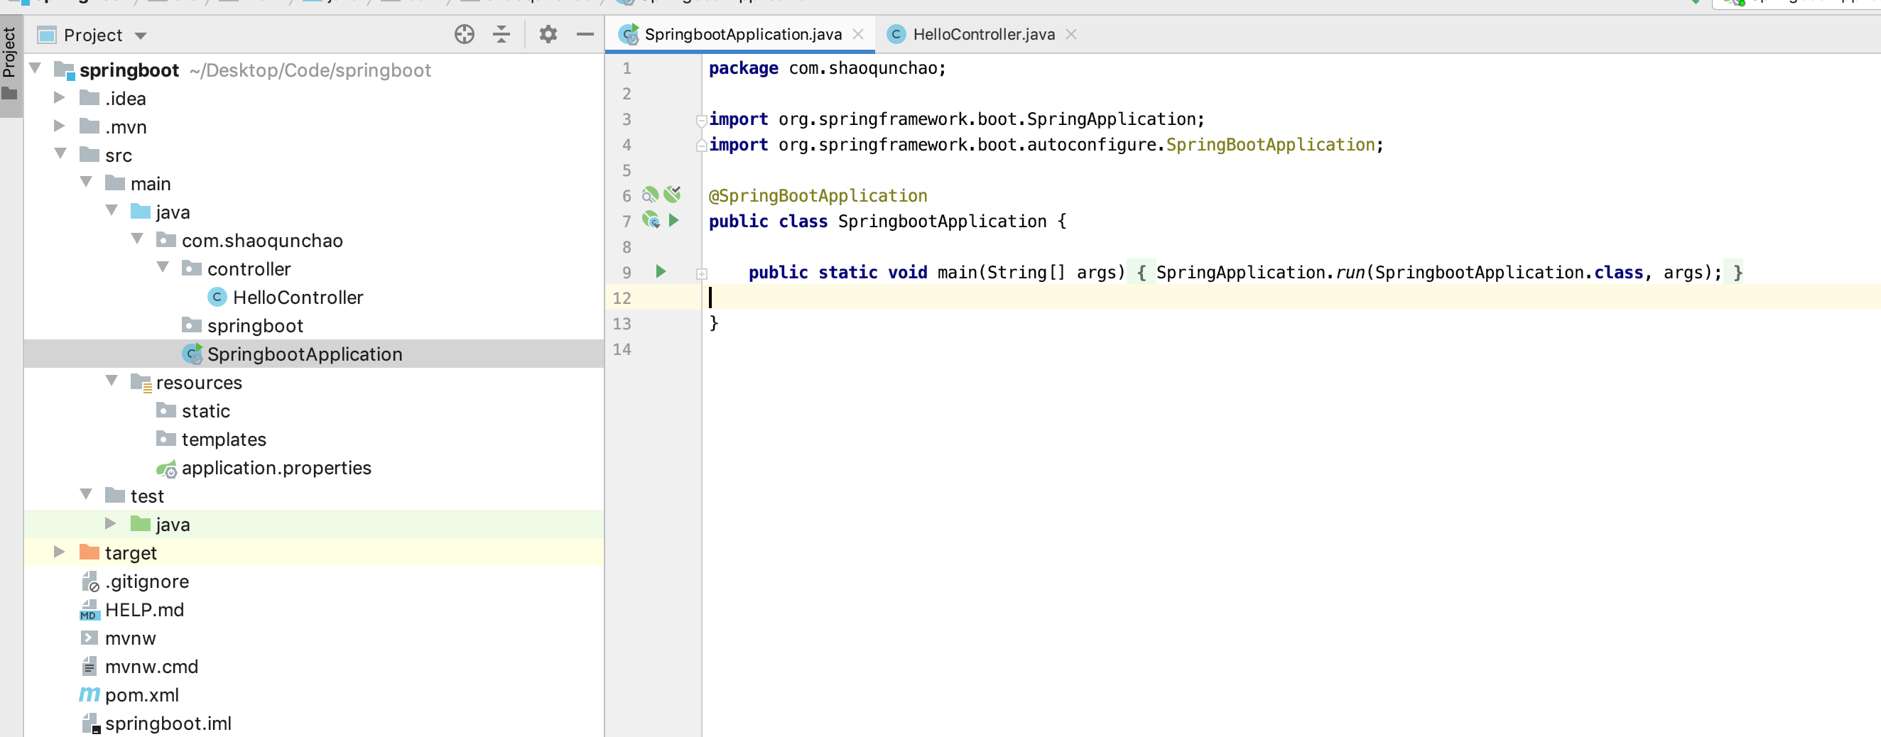Collapse the src folder
This screenshot has height=737, width=1881.
coord(61,154)
